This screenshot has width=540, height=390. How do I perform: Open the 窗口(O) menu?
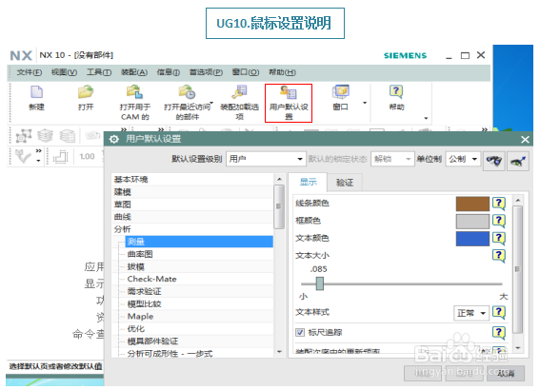pos(245,72)
